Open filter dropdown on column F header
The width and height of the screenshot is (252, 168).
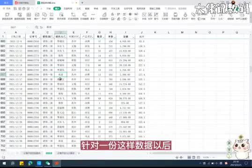pos(92,37)
